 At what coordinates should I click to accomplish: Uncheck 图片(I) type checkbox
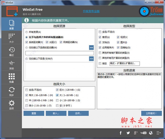coord(118,42)
